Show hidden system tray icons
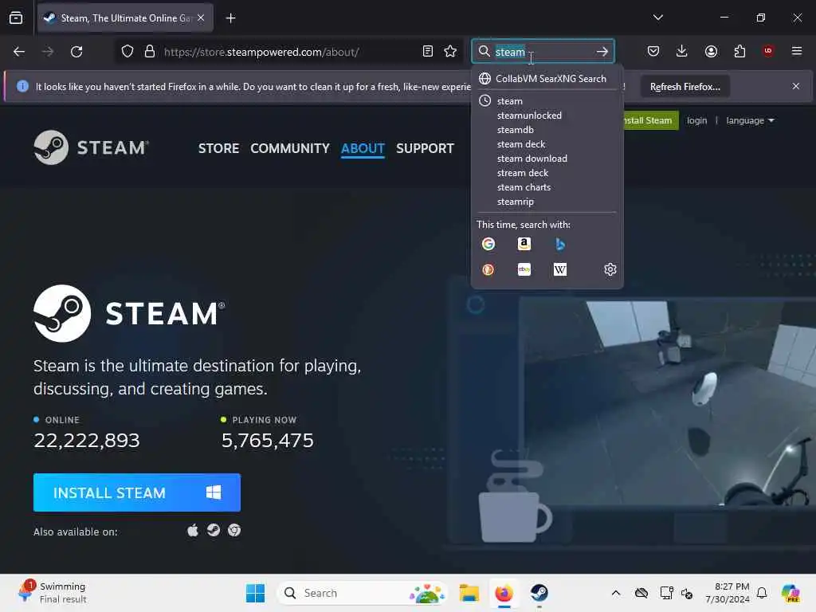The image size is (816, 612). [616, 593]
